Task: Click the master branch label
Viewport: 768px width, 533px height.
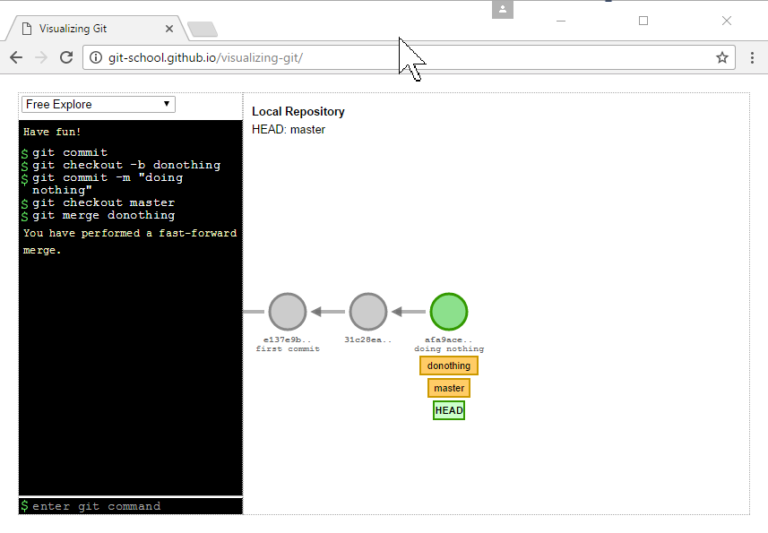Action: (x=449, y=388)
